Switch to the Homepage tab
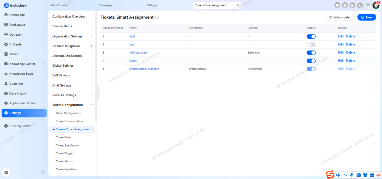Image resolution: width=382 pixels, height=179 pixels. pos(105,5)
